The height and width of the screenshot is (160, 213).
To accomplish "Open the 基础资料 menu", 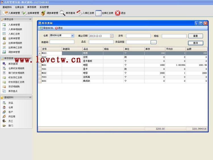I will click(7, 7).
